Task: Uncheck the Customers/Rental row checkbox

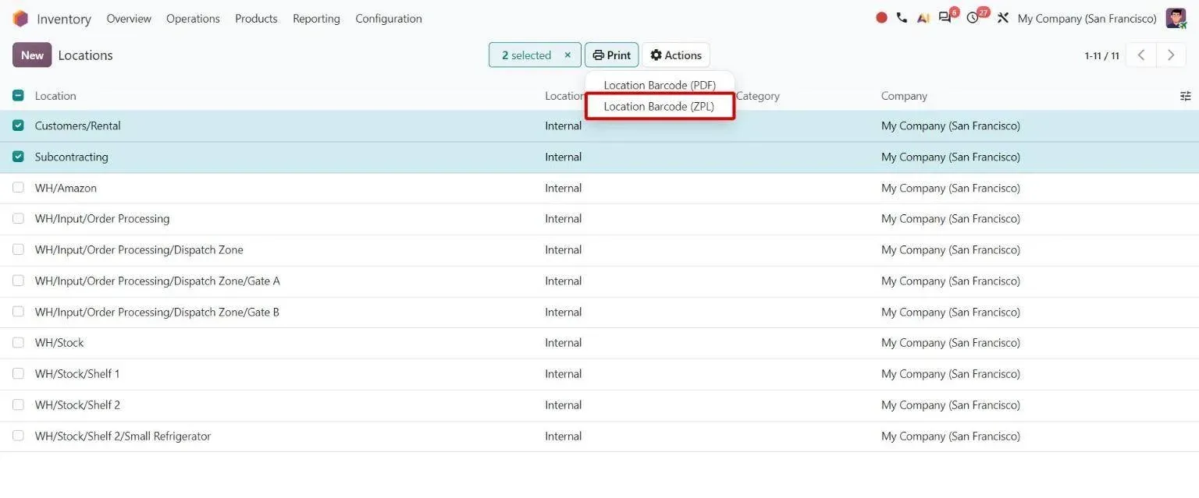Action: click(x=18, y=125)
